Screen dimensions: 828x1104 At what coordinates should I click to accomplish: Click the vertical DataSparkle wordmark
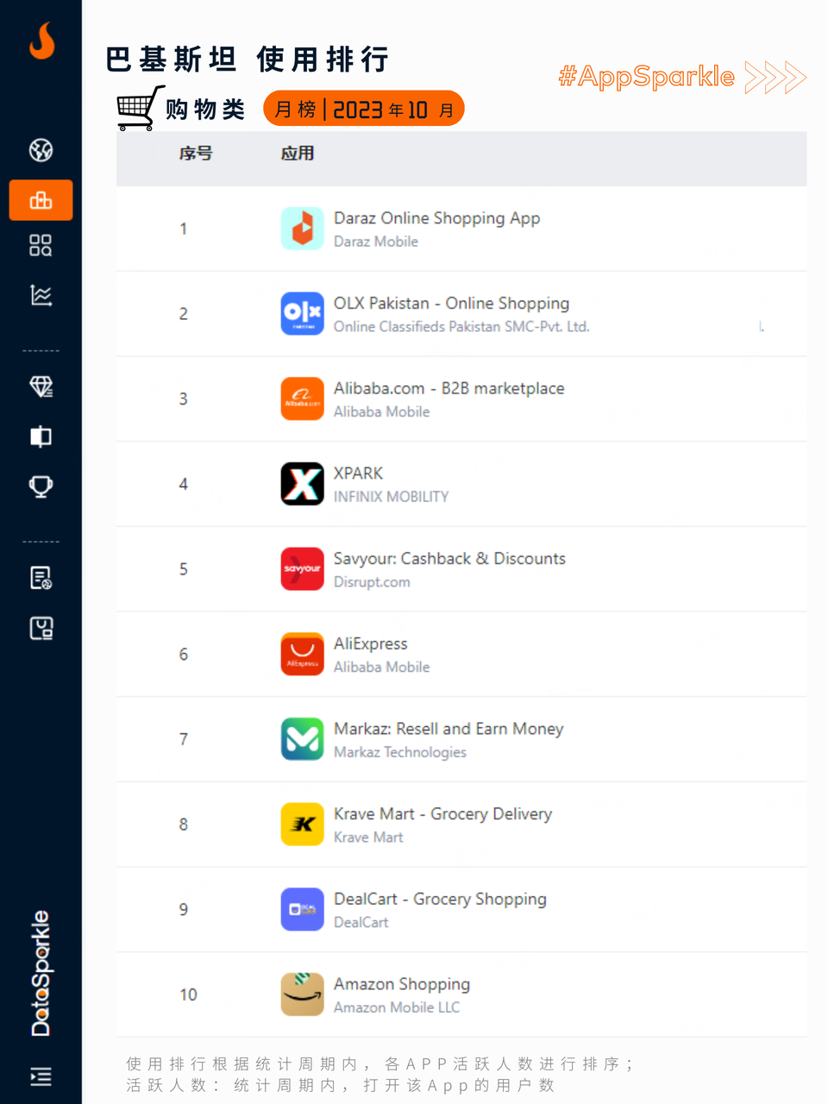point(41,973)
